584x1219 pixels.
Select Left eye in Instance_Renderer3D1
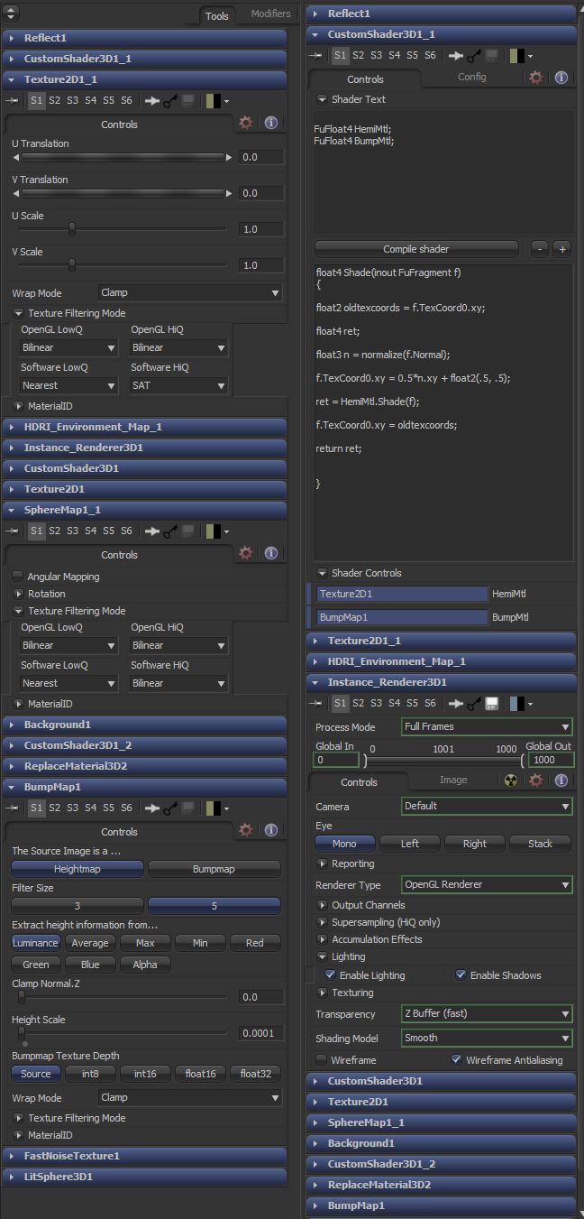tap(410, 844)
